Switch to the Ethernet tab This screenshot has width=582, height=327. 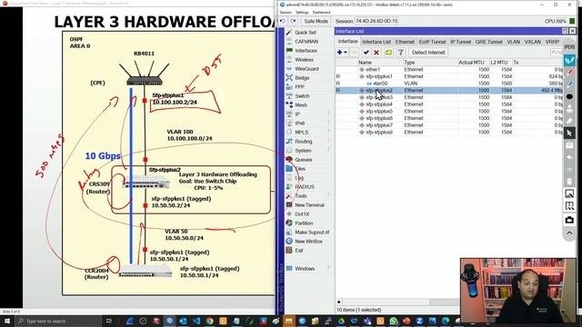(405, 42)
